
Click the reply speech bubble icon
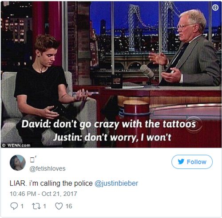click(x=14, y=206)
